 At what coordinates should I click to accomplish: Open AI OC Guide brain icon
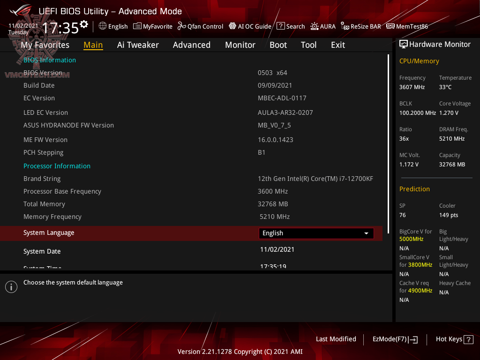[232, 26]
